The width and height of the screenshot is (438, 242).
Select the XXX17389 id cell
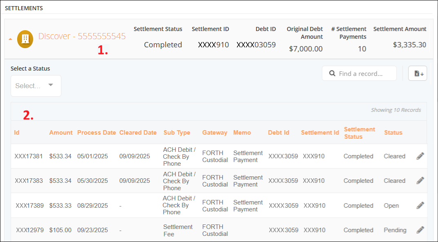point(29,206)
